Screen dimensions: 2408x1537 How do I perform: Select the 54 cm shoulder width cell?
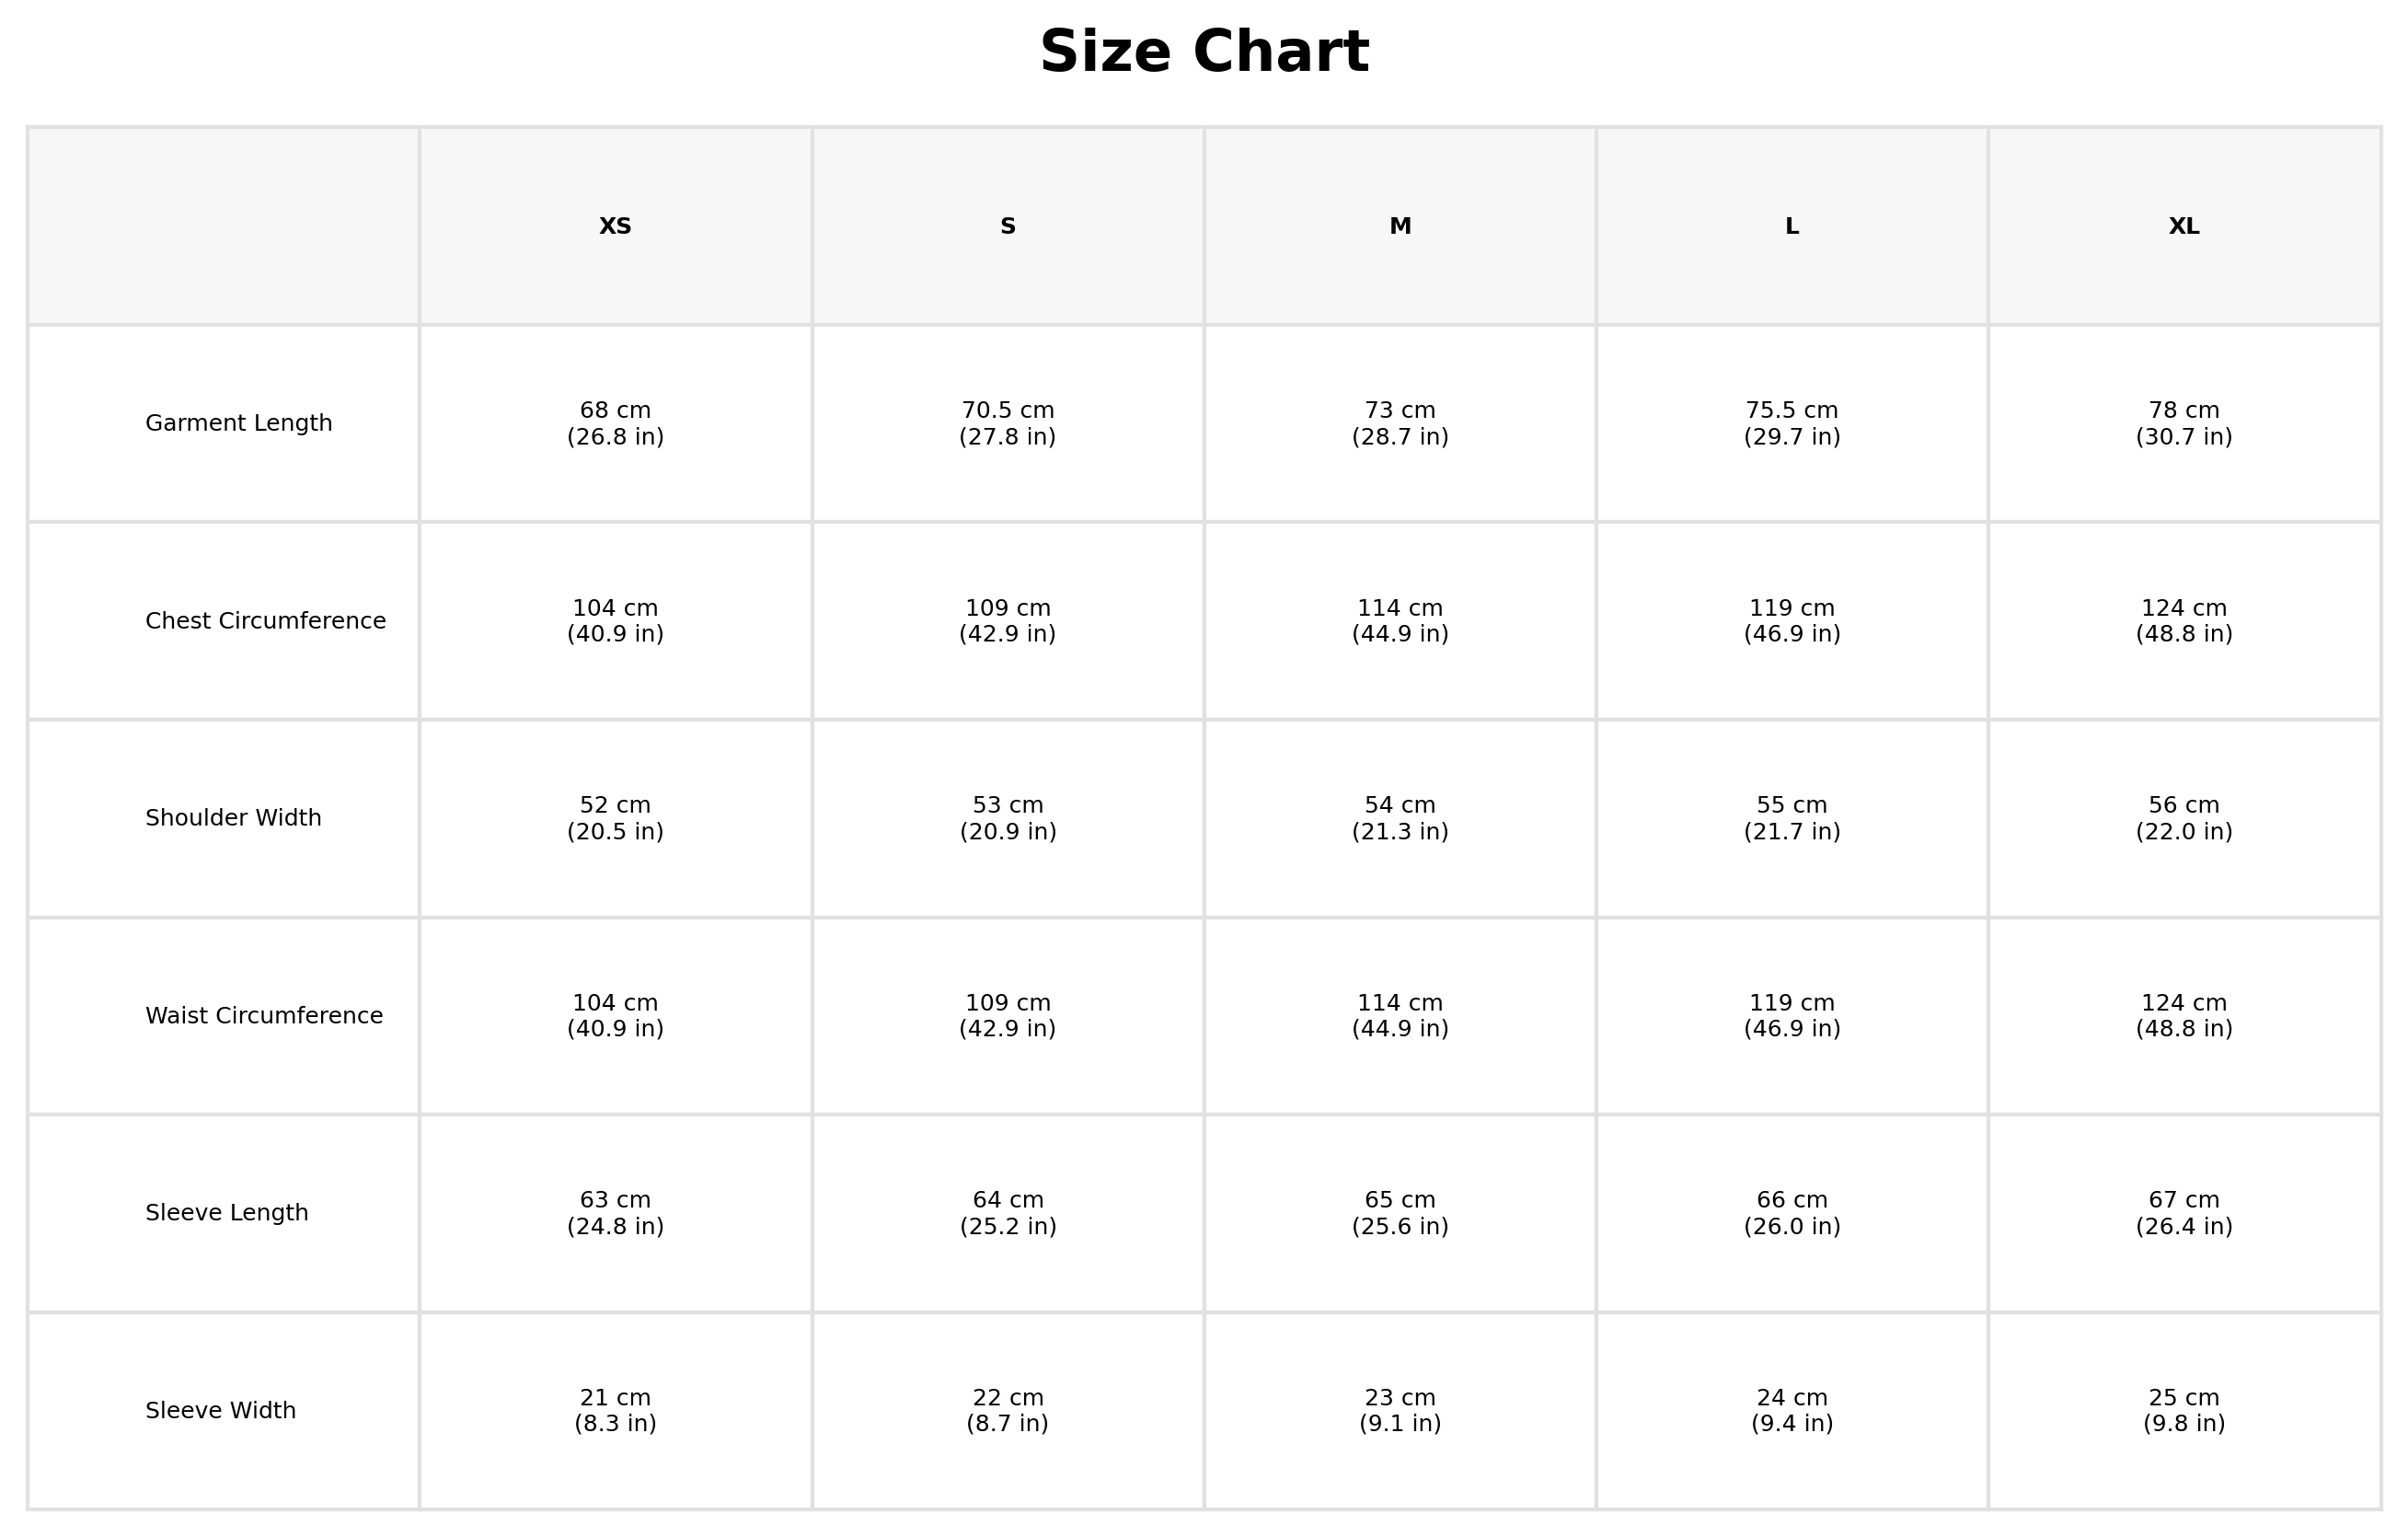pyautogui.click(x=1400, y=818)
